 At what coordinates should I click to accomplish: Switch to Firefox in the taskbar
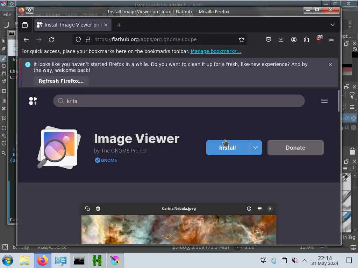coord(42,260)
